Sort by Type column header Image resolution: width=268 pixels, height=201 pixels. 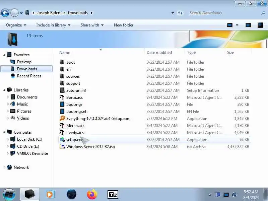(x=191, y=53)
